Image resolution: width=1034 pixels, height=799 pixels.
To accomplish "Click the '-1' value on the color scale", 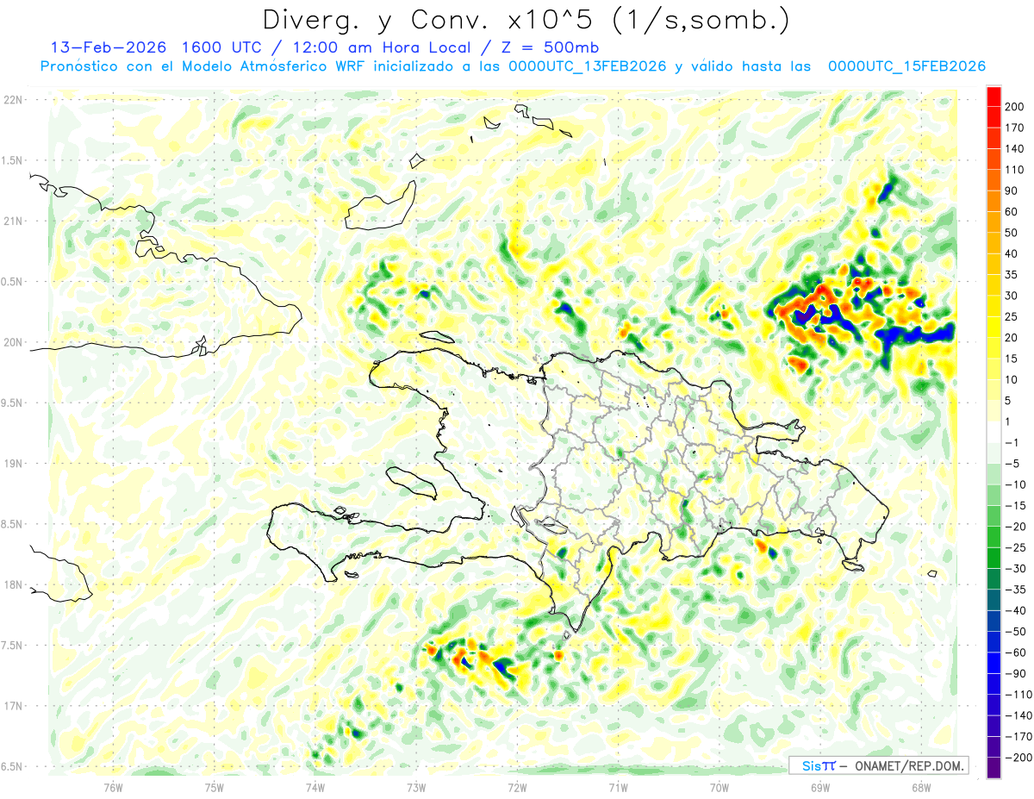I will point(1012,442).
